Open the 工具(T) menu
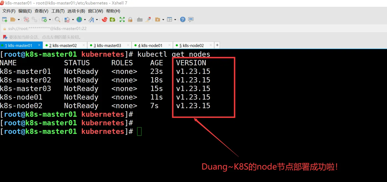The height and width of the screenshot is (182, 387). [x=58, y=11]
